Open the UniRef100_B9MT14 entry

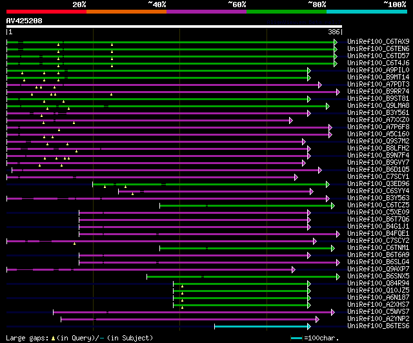point(378,78)
